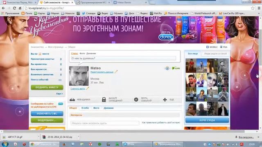
Task: Open the Новости bookmark
Action: coord(68,13)
